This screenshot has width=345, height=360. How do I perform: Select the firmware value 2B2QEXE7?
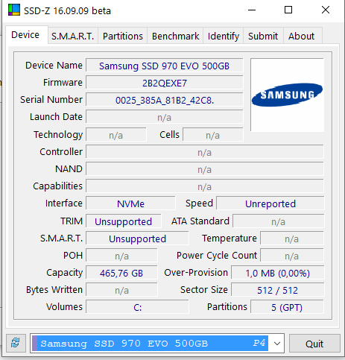coord(165,83)
